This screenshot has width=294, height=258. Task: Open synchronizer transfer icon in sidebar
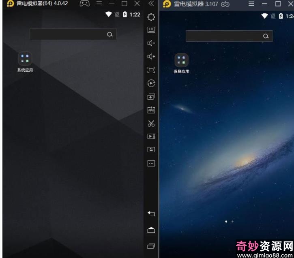(x=151, y=149)
